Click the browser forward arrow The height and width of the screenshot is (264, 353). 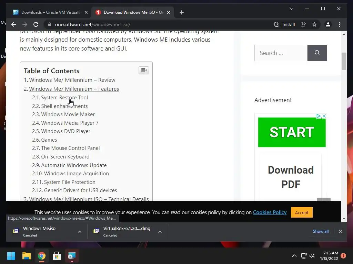25,24
